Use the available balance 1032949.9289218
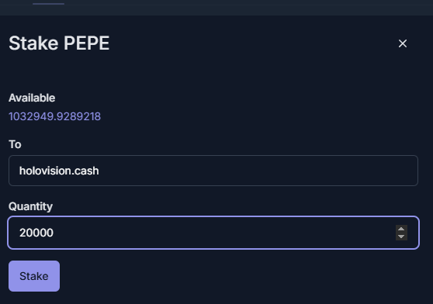 click(54, 116)
